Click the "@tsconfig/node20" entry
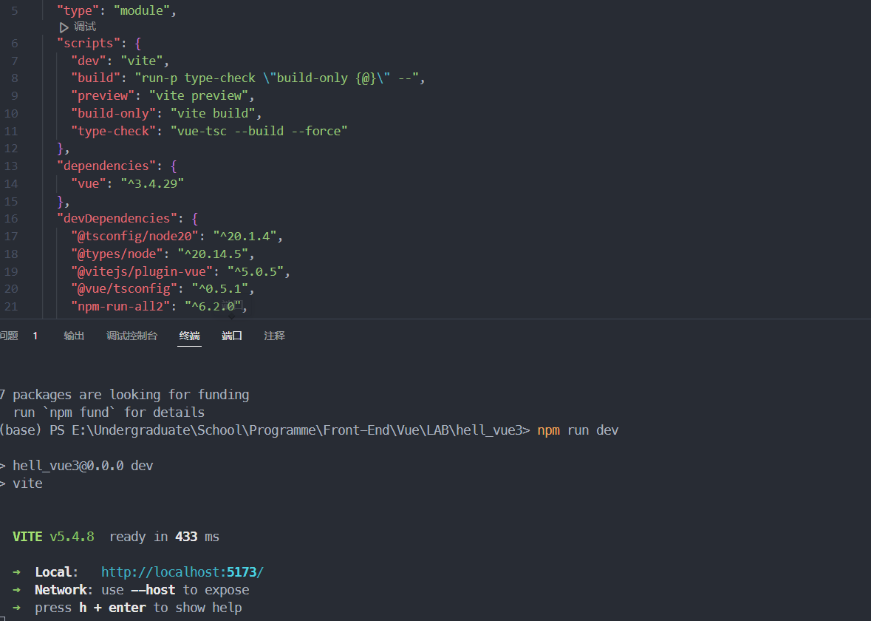Image resolution: width=871 pixels, height=621 pixels. pyautogui.click(x=134, y=237)
